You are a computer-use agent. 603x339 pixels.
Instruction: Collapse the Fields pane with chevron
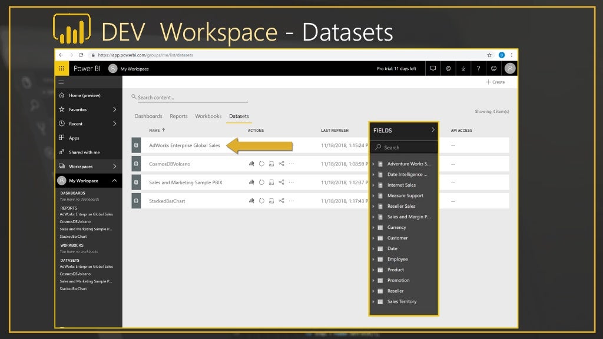(x=433, y=130)
